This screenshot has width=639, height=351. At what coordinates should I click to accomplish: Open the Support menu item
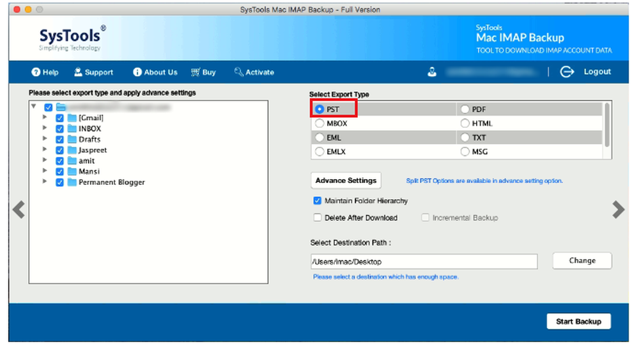[94, 72]
